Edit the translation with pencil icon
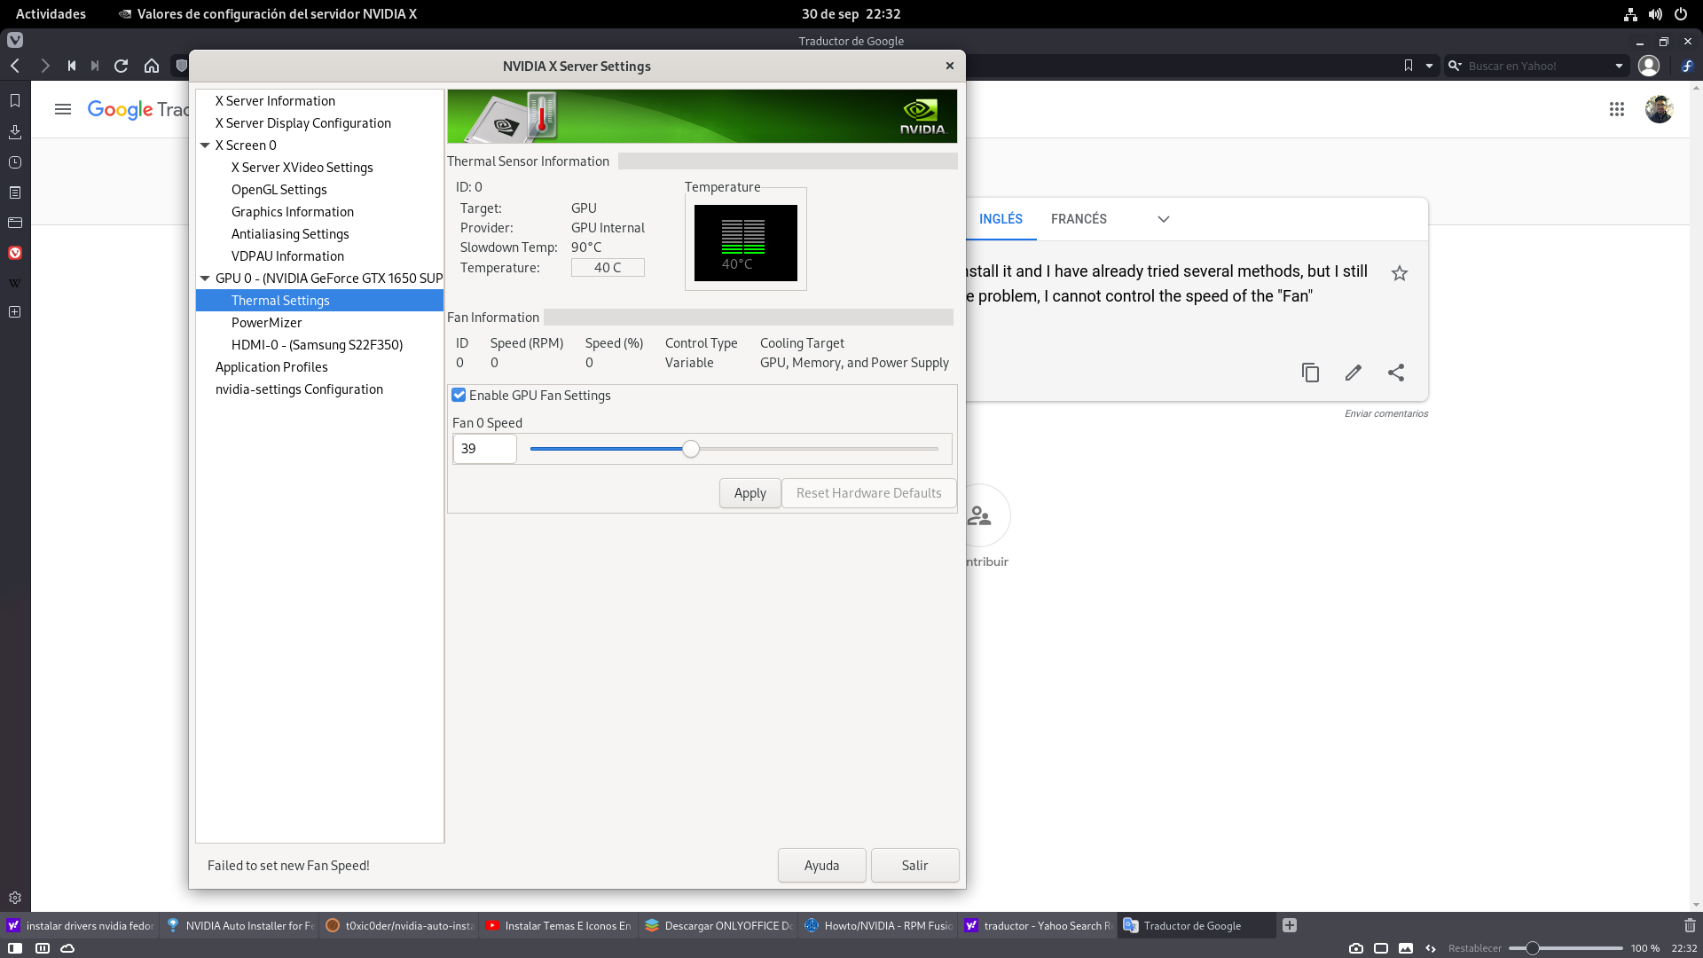The height and width of the screenshot is (958, 1703). click(x=1353, y=373)
